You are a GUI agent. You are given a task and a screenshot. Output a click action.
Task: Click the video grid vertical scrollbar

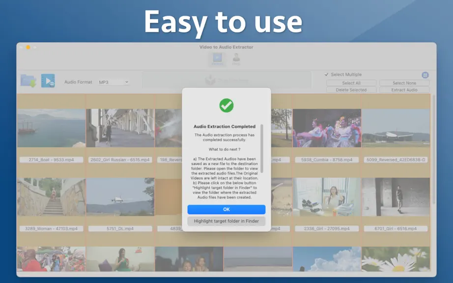click(433, 150)
